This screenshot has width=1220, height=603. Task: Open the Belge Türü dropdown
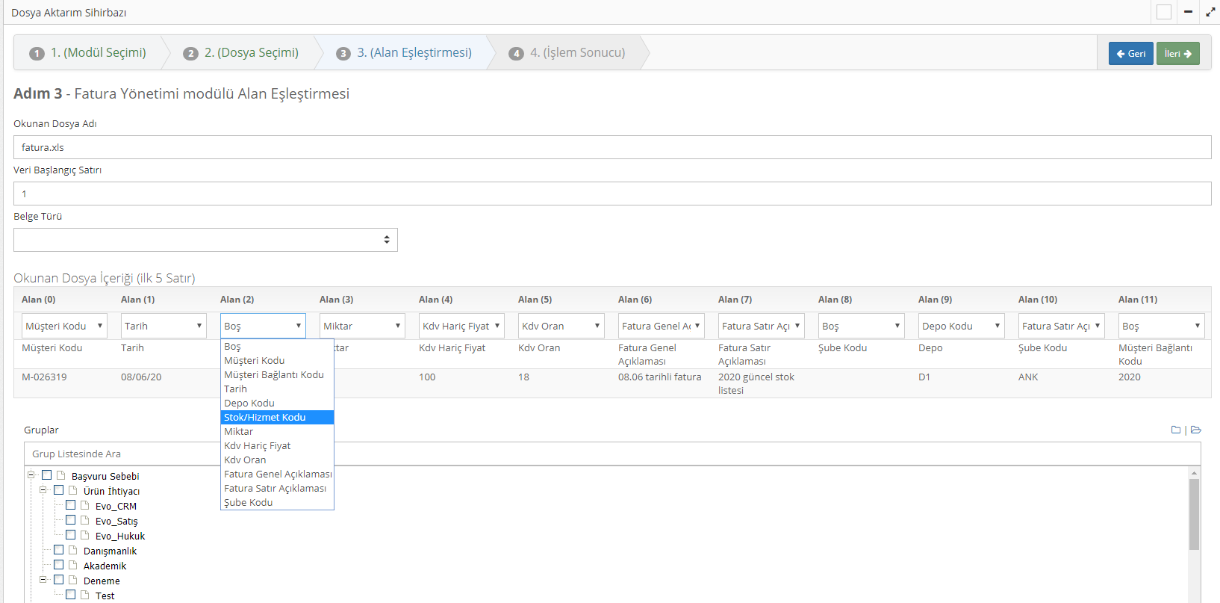[x=205, y=240]
